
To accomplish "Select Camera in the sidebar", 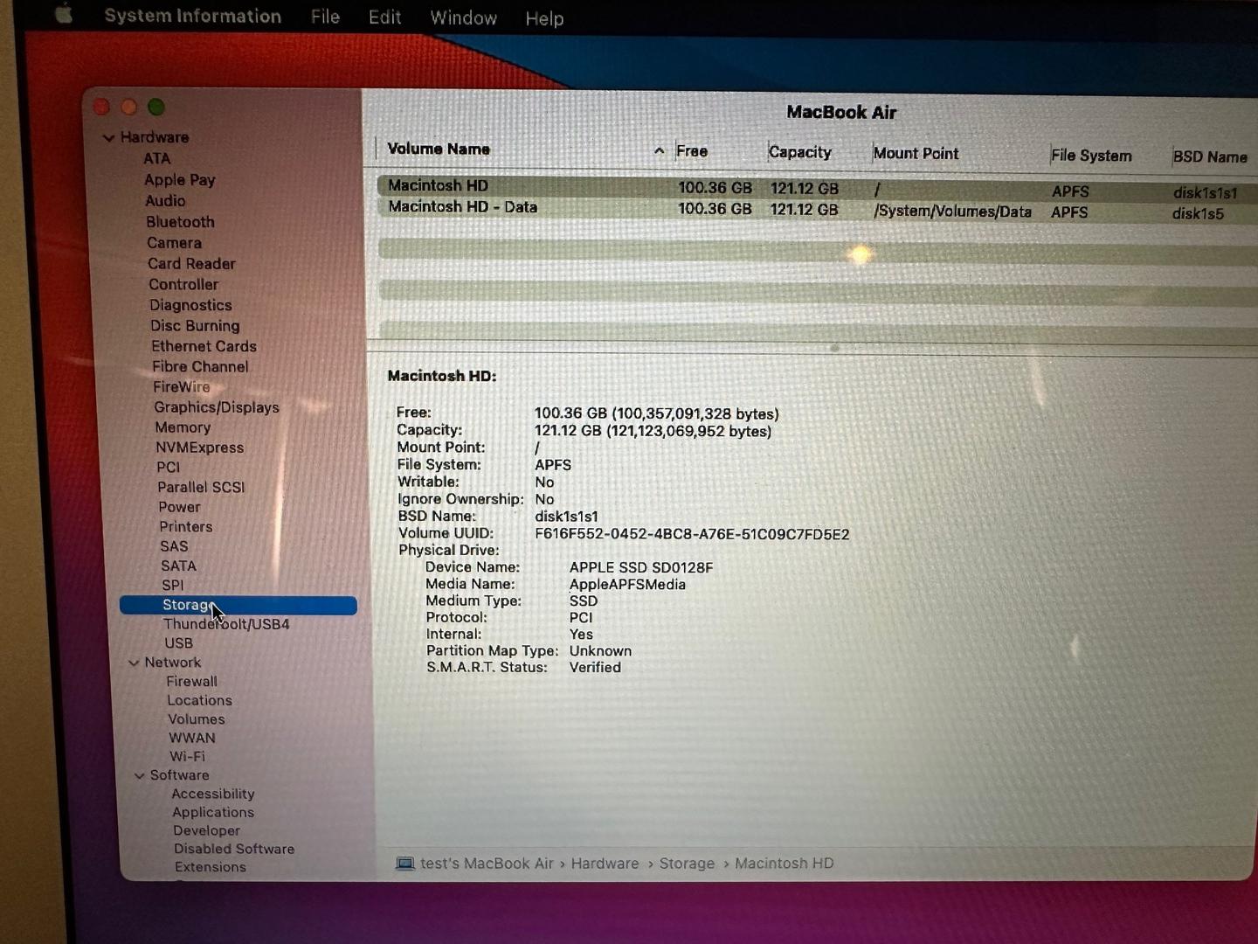I will click(x=174, y=242).
